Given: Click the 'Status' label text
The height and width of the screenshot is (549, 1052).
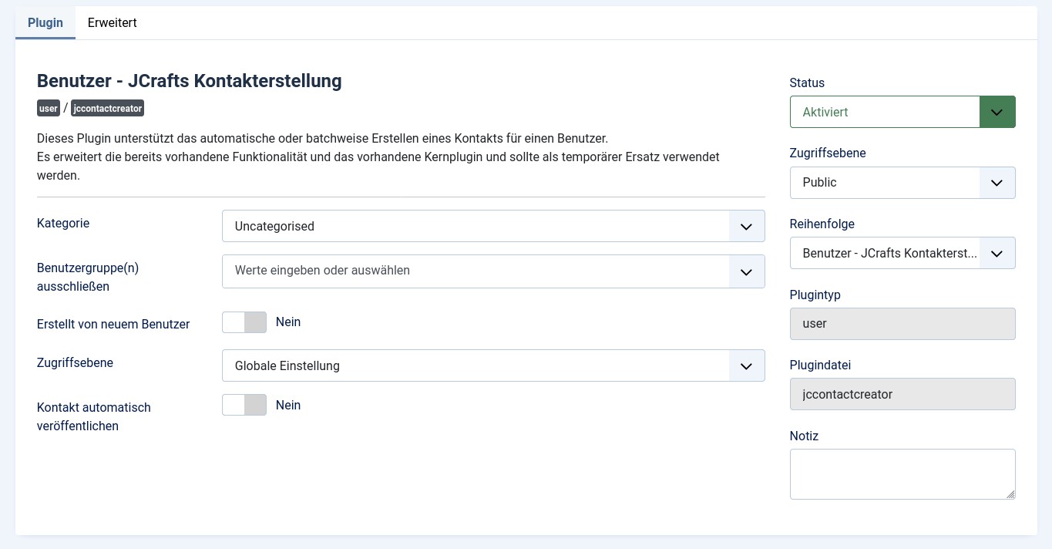Looking at the screenshot, I should (807, 83).
